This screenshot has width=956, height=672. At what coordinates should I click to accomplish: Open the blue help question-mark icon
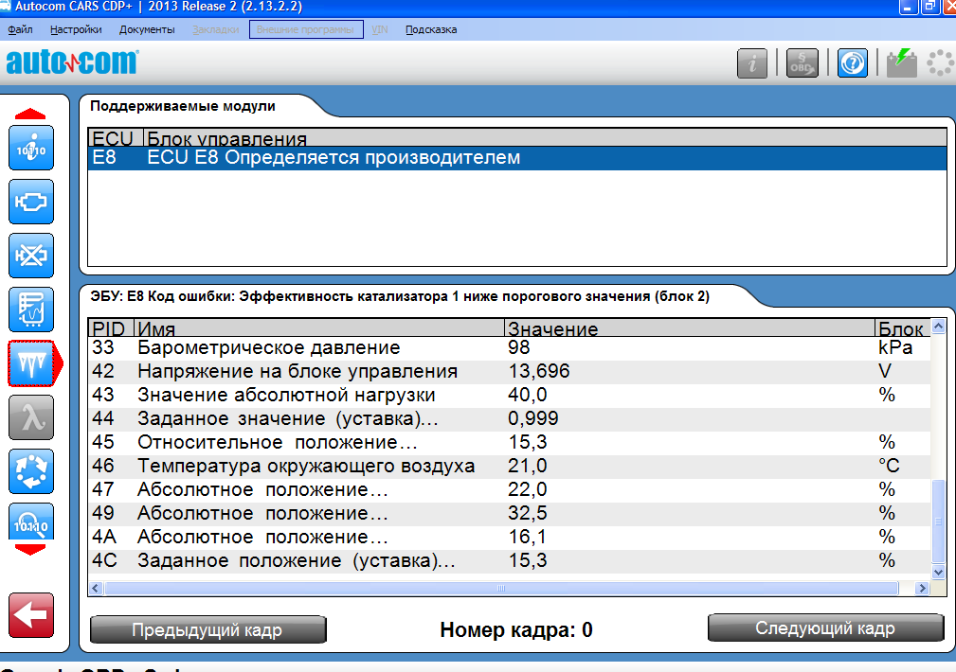[852, 63]
